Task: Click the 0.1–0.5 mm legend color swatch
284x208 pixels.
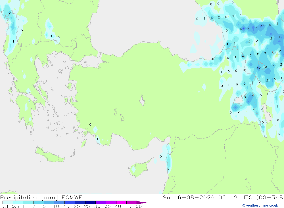Action: [8, 202]
